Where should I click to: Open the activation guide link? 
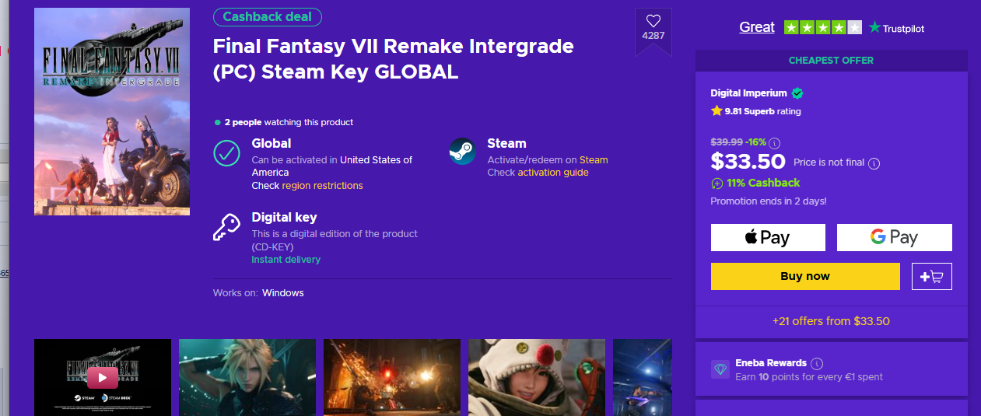pos(553,173)
